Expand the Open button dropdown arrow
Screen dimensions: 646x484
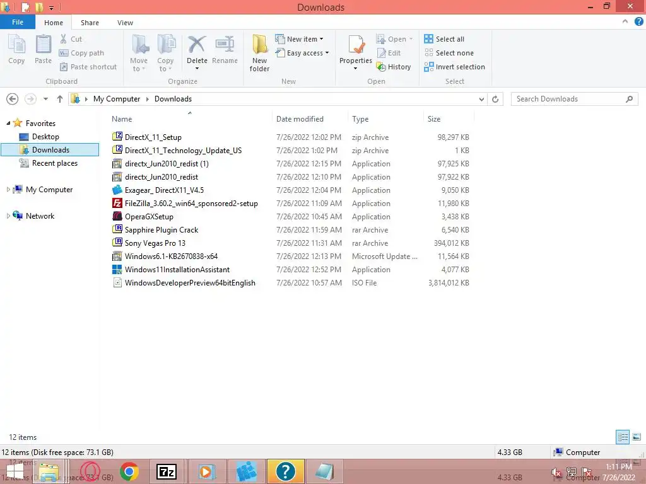click(x=411, y=39)
